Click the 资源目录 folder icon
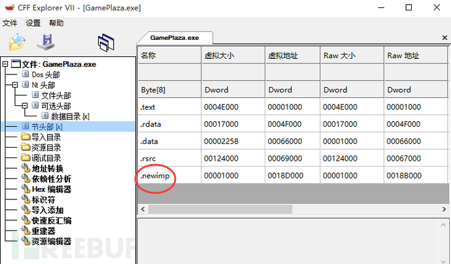451x264 pixels. click(25, 147)
